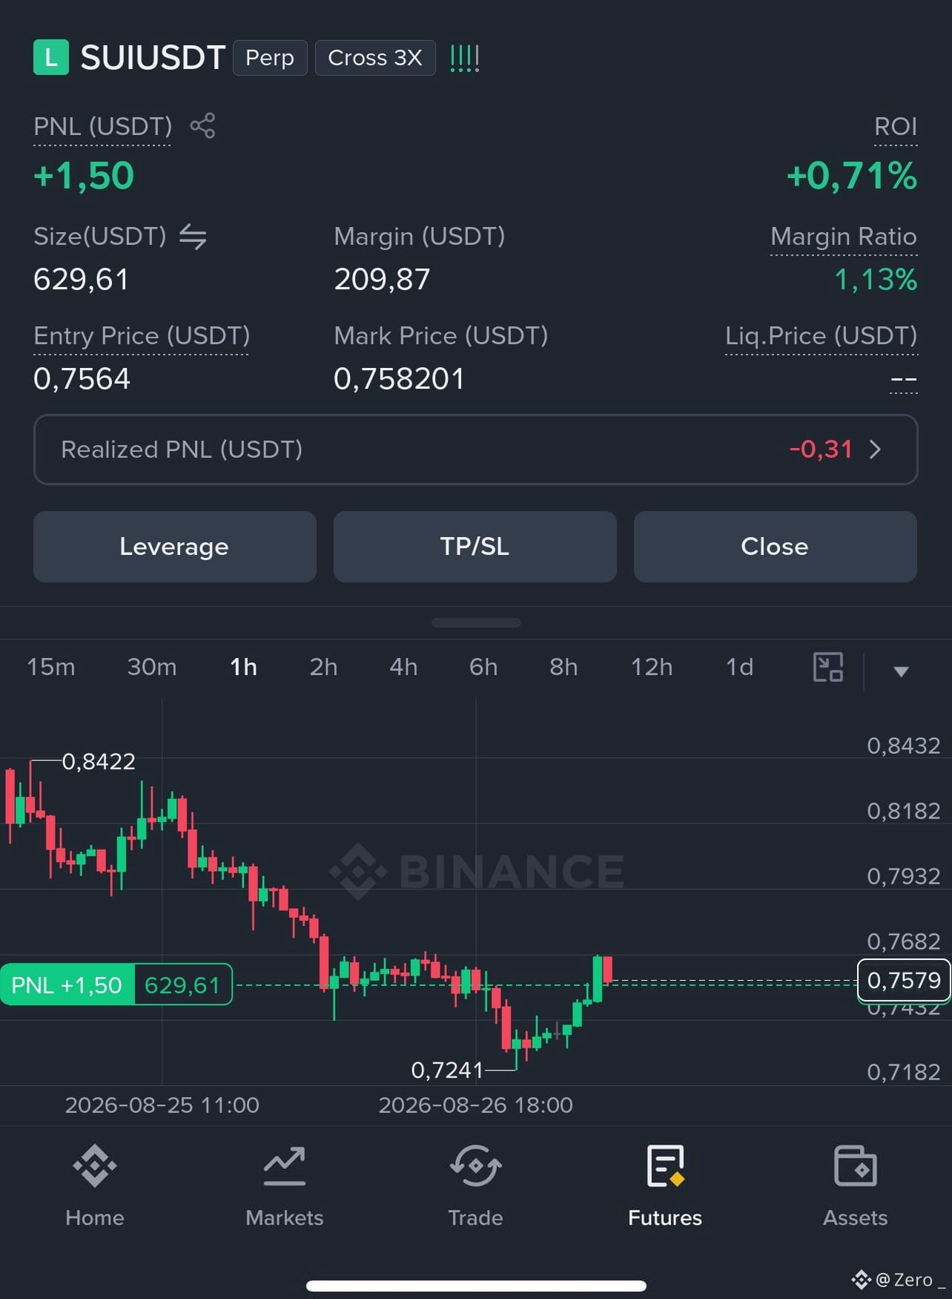The height and width of the screenshot is (1299, 952).
Task: Tap the 0,8432 price axis label
Action: coord(904,746)
